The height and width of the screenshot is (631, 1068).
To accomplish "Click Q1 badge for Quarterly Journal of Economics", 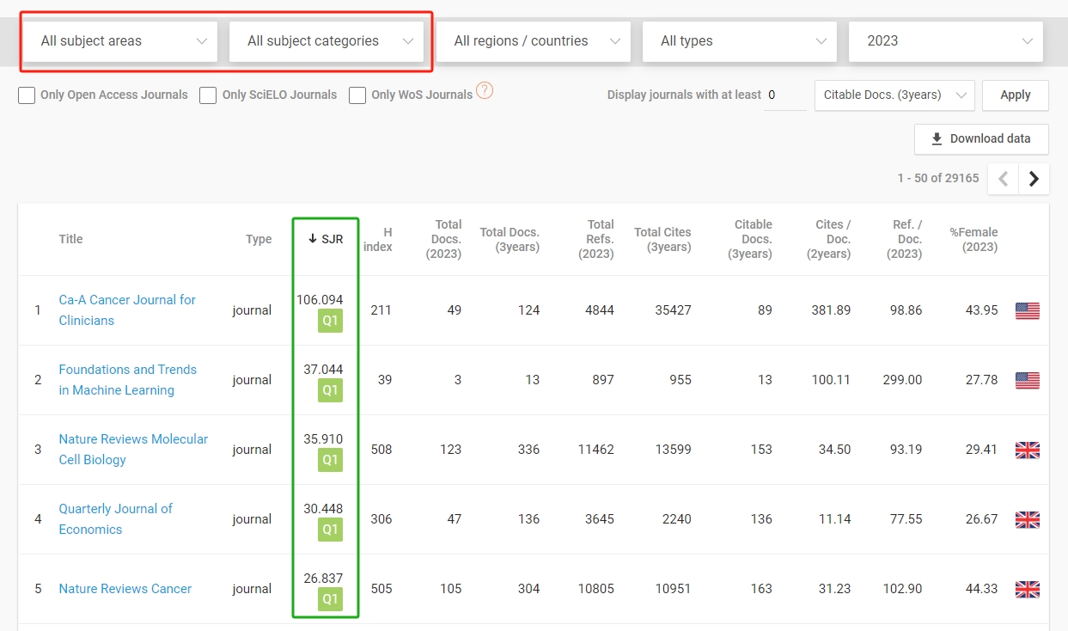I will (330, 530).
